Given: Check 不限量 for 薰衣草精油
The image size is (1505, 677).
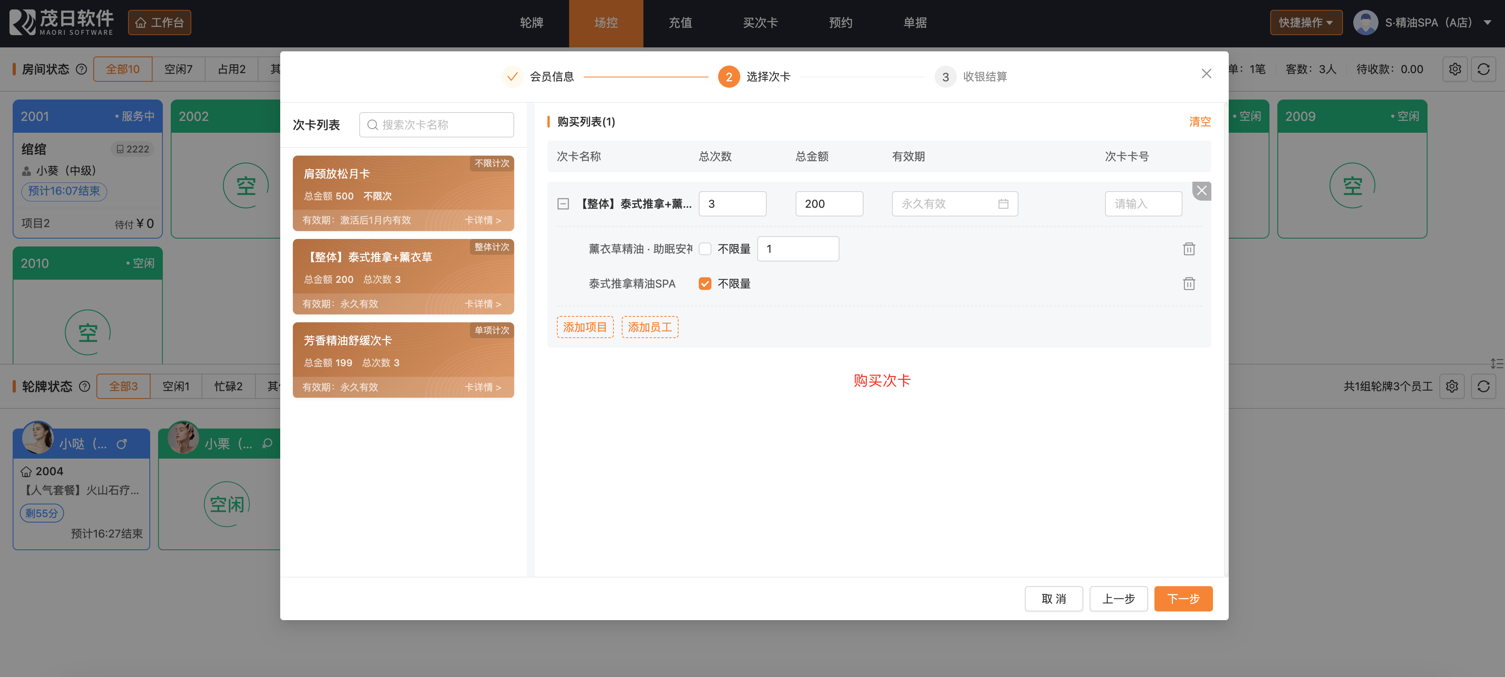Looking at the screenshot, I should pyautogui.click(x=705, y=249).
